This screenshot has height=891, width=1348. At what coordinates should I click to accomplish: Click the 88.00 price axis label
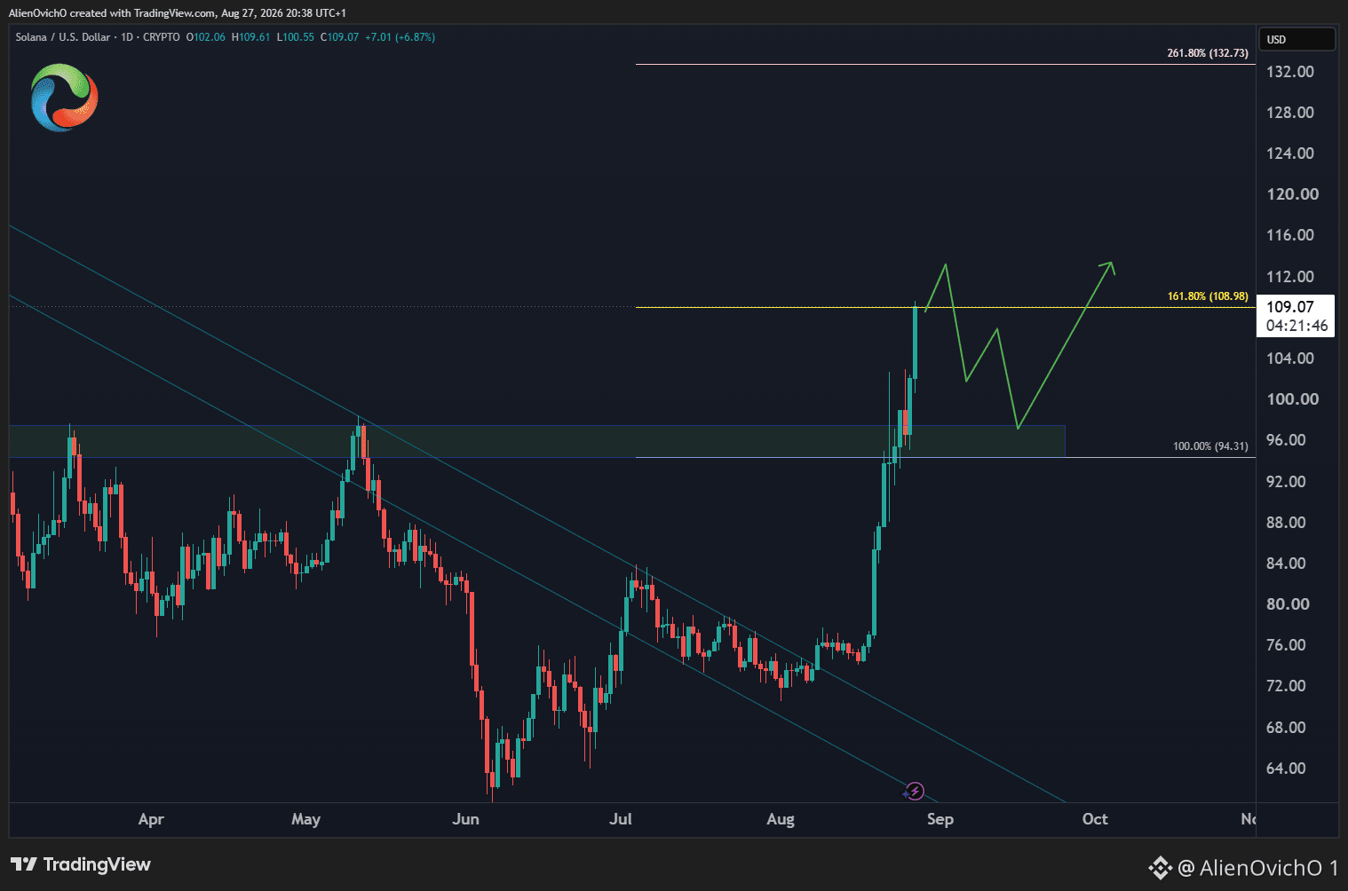point(1286,523)
